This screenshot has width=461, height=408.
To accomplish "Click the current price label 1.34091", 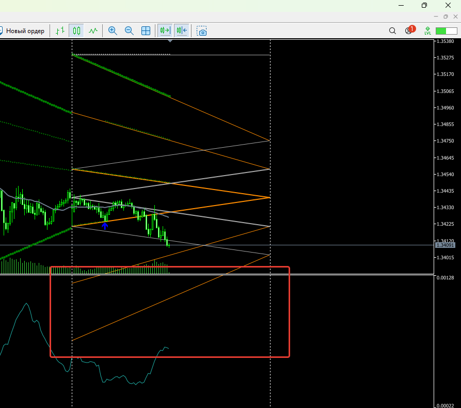I will 445,245.
